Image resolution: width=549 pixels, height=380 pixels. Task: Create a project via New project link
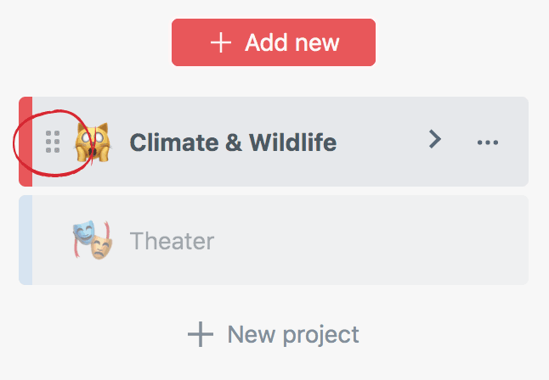[274, 334]
